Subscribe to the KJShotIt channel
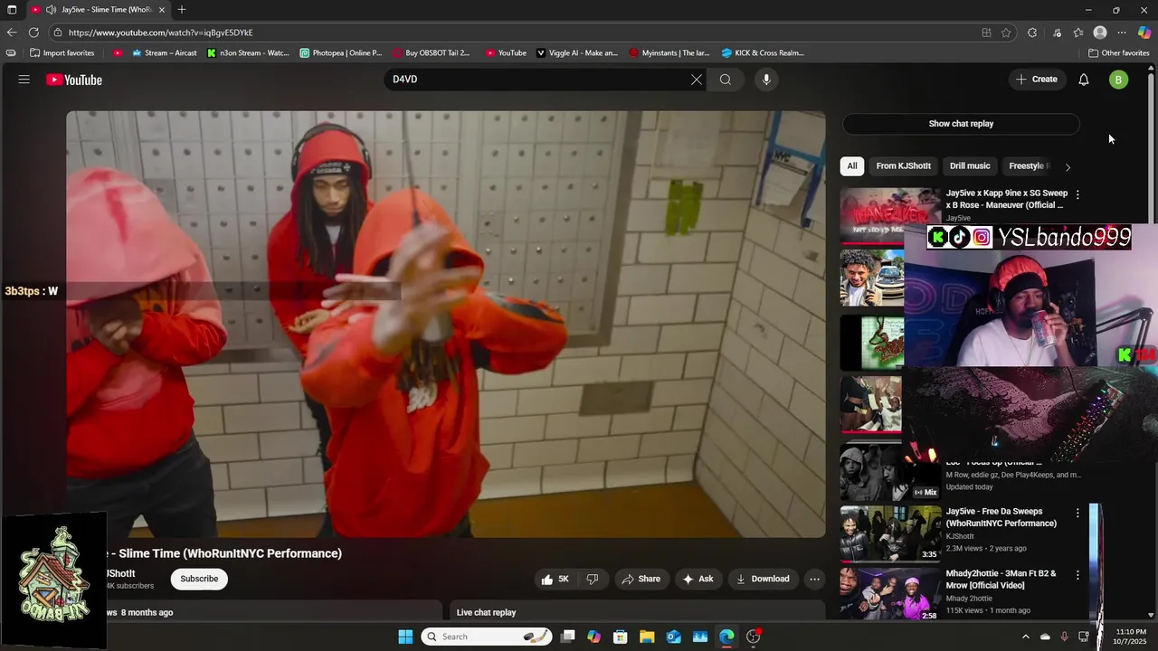This screenshot has height=651, width=1158. pyautogui.click(x=199, y=579)
